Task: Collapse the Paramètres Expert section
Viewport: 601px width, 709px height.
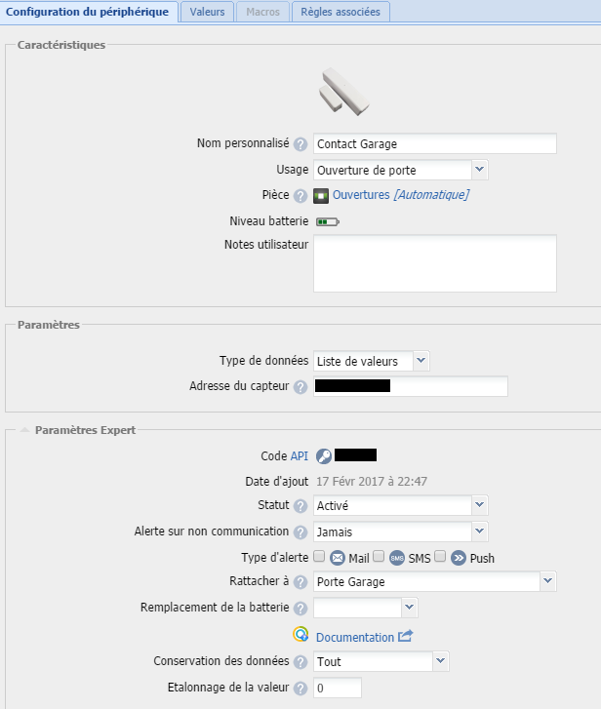Action: click(24, 430)
